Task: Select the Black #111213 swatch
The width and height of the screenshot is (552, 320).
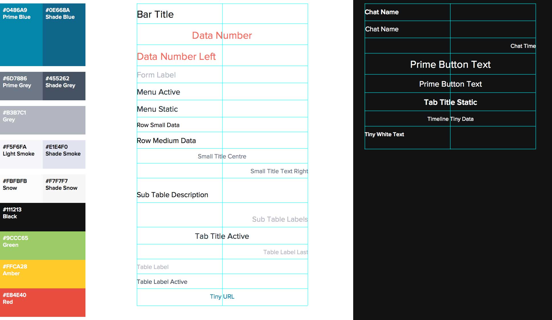Action: pyautogui.click(x=43, y=217)
